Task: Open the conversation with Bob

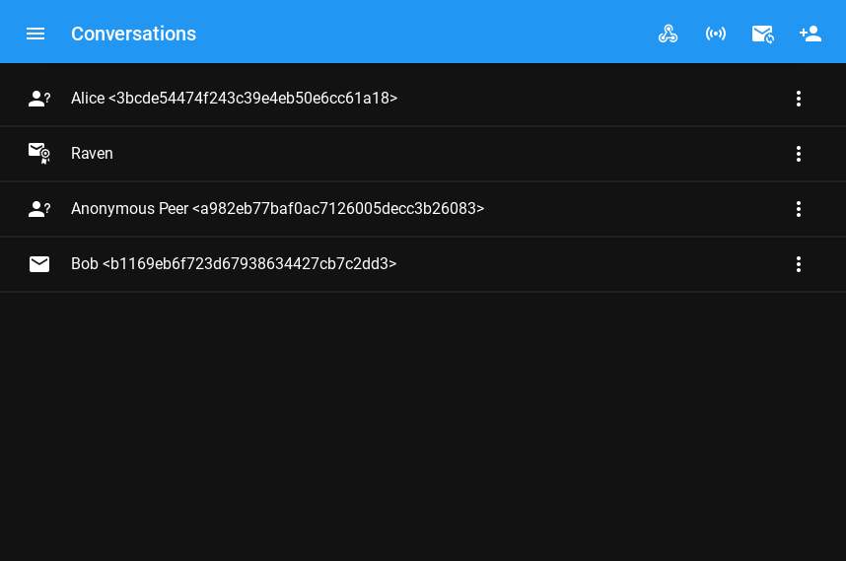Action: (x=233, y=264)
